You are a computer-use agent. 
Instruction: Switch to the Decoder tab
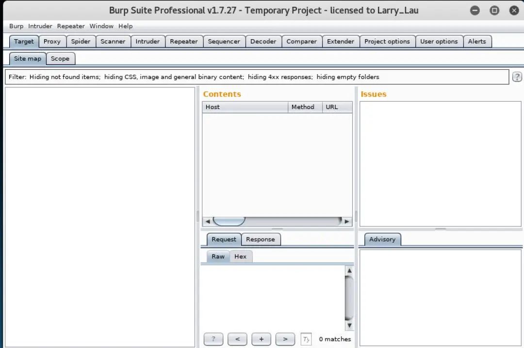(x=263, y=41)
